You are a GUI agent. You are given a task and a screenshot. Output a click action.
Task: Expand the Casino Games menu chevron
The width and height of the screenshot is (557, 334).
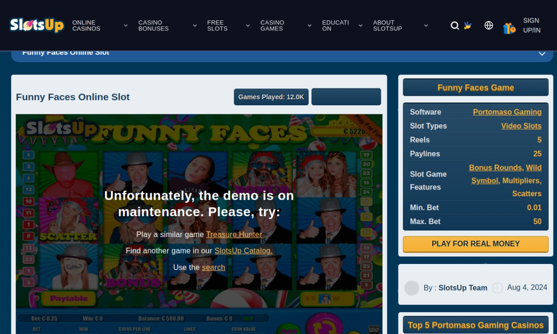(309, 26)
